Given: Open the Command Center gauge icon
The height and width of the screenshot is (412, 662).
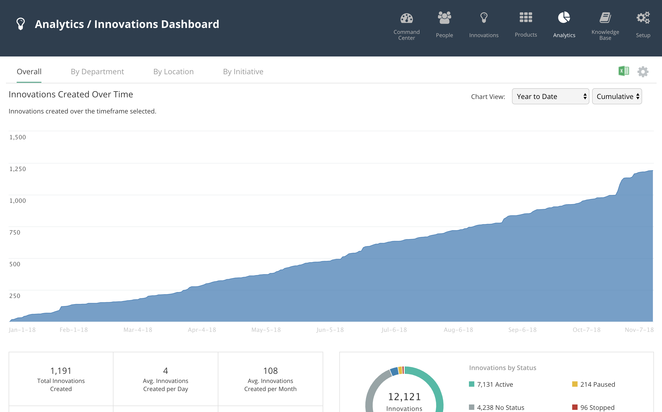Looking at the screenshot, I should coord(407,18).
